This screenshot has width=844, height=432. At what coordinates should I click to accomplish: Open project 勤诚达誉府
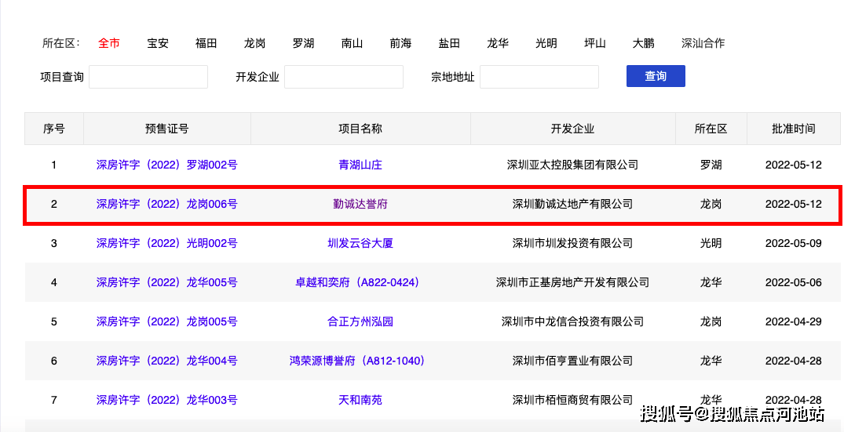[360, 204]
